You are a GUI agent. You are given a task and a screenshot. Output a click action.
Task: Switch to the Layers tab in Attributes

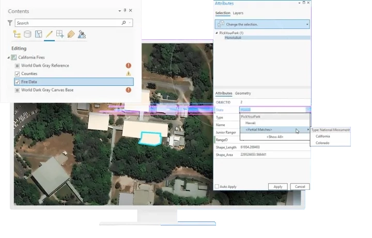238,13
